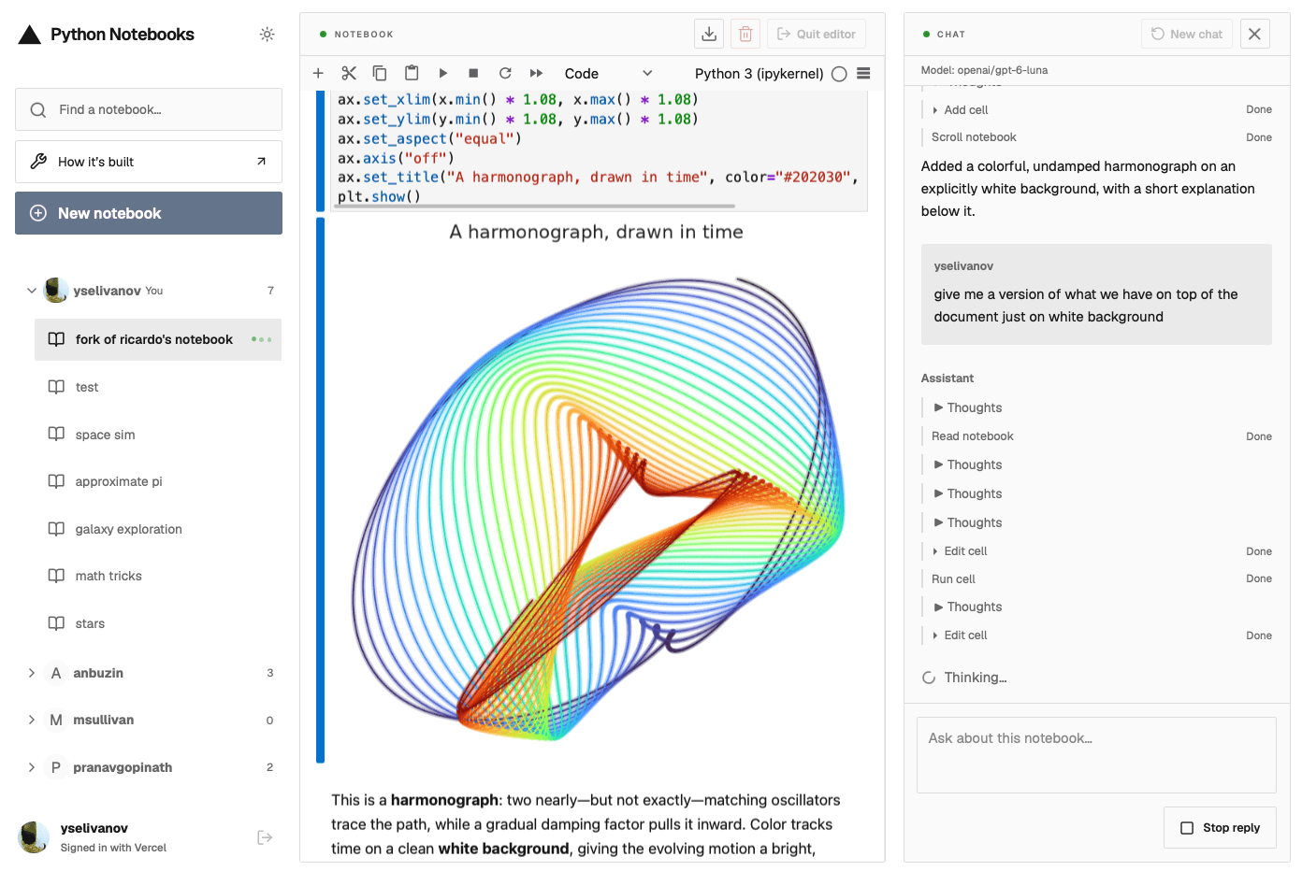Image resolution: width=1302 pixels, height=871 pixels.
Task: Create a New notebook
Action: click(x=149, y=213)
